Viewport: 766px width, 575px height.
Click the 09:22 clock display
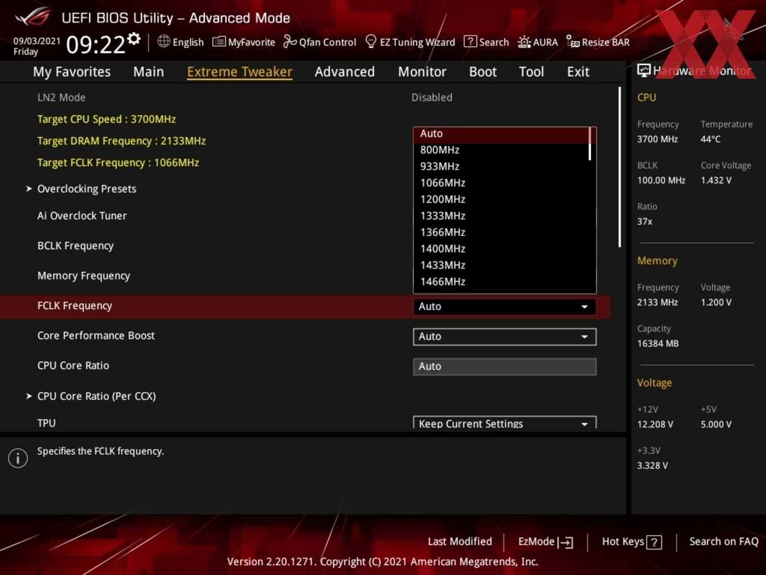click(x=95, y=45)
